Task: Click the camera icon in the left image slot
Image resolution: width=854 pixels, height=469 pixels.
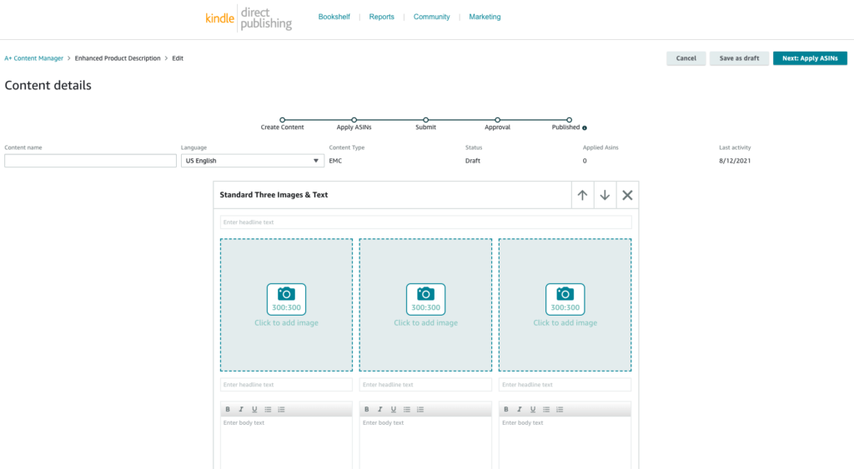Action: (x=286, y=294)
